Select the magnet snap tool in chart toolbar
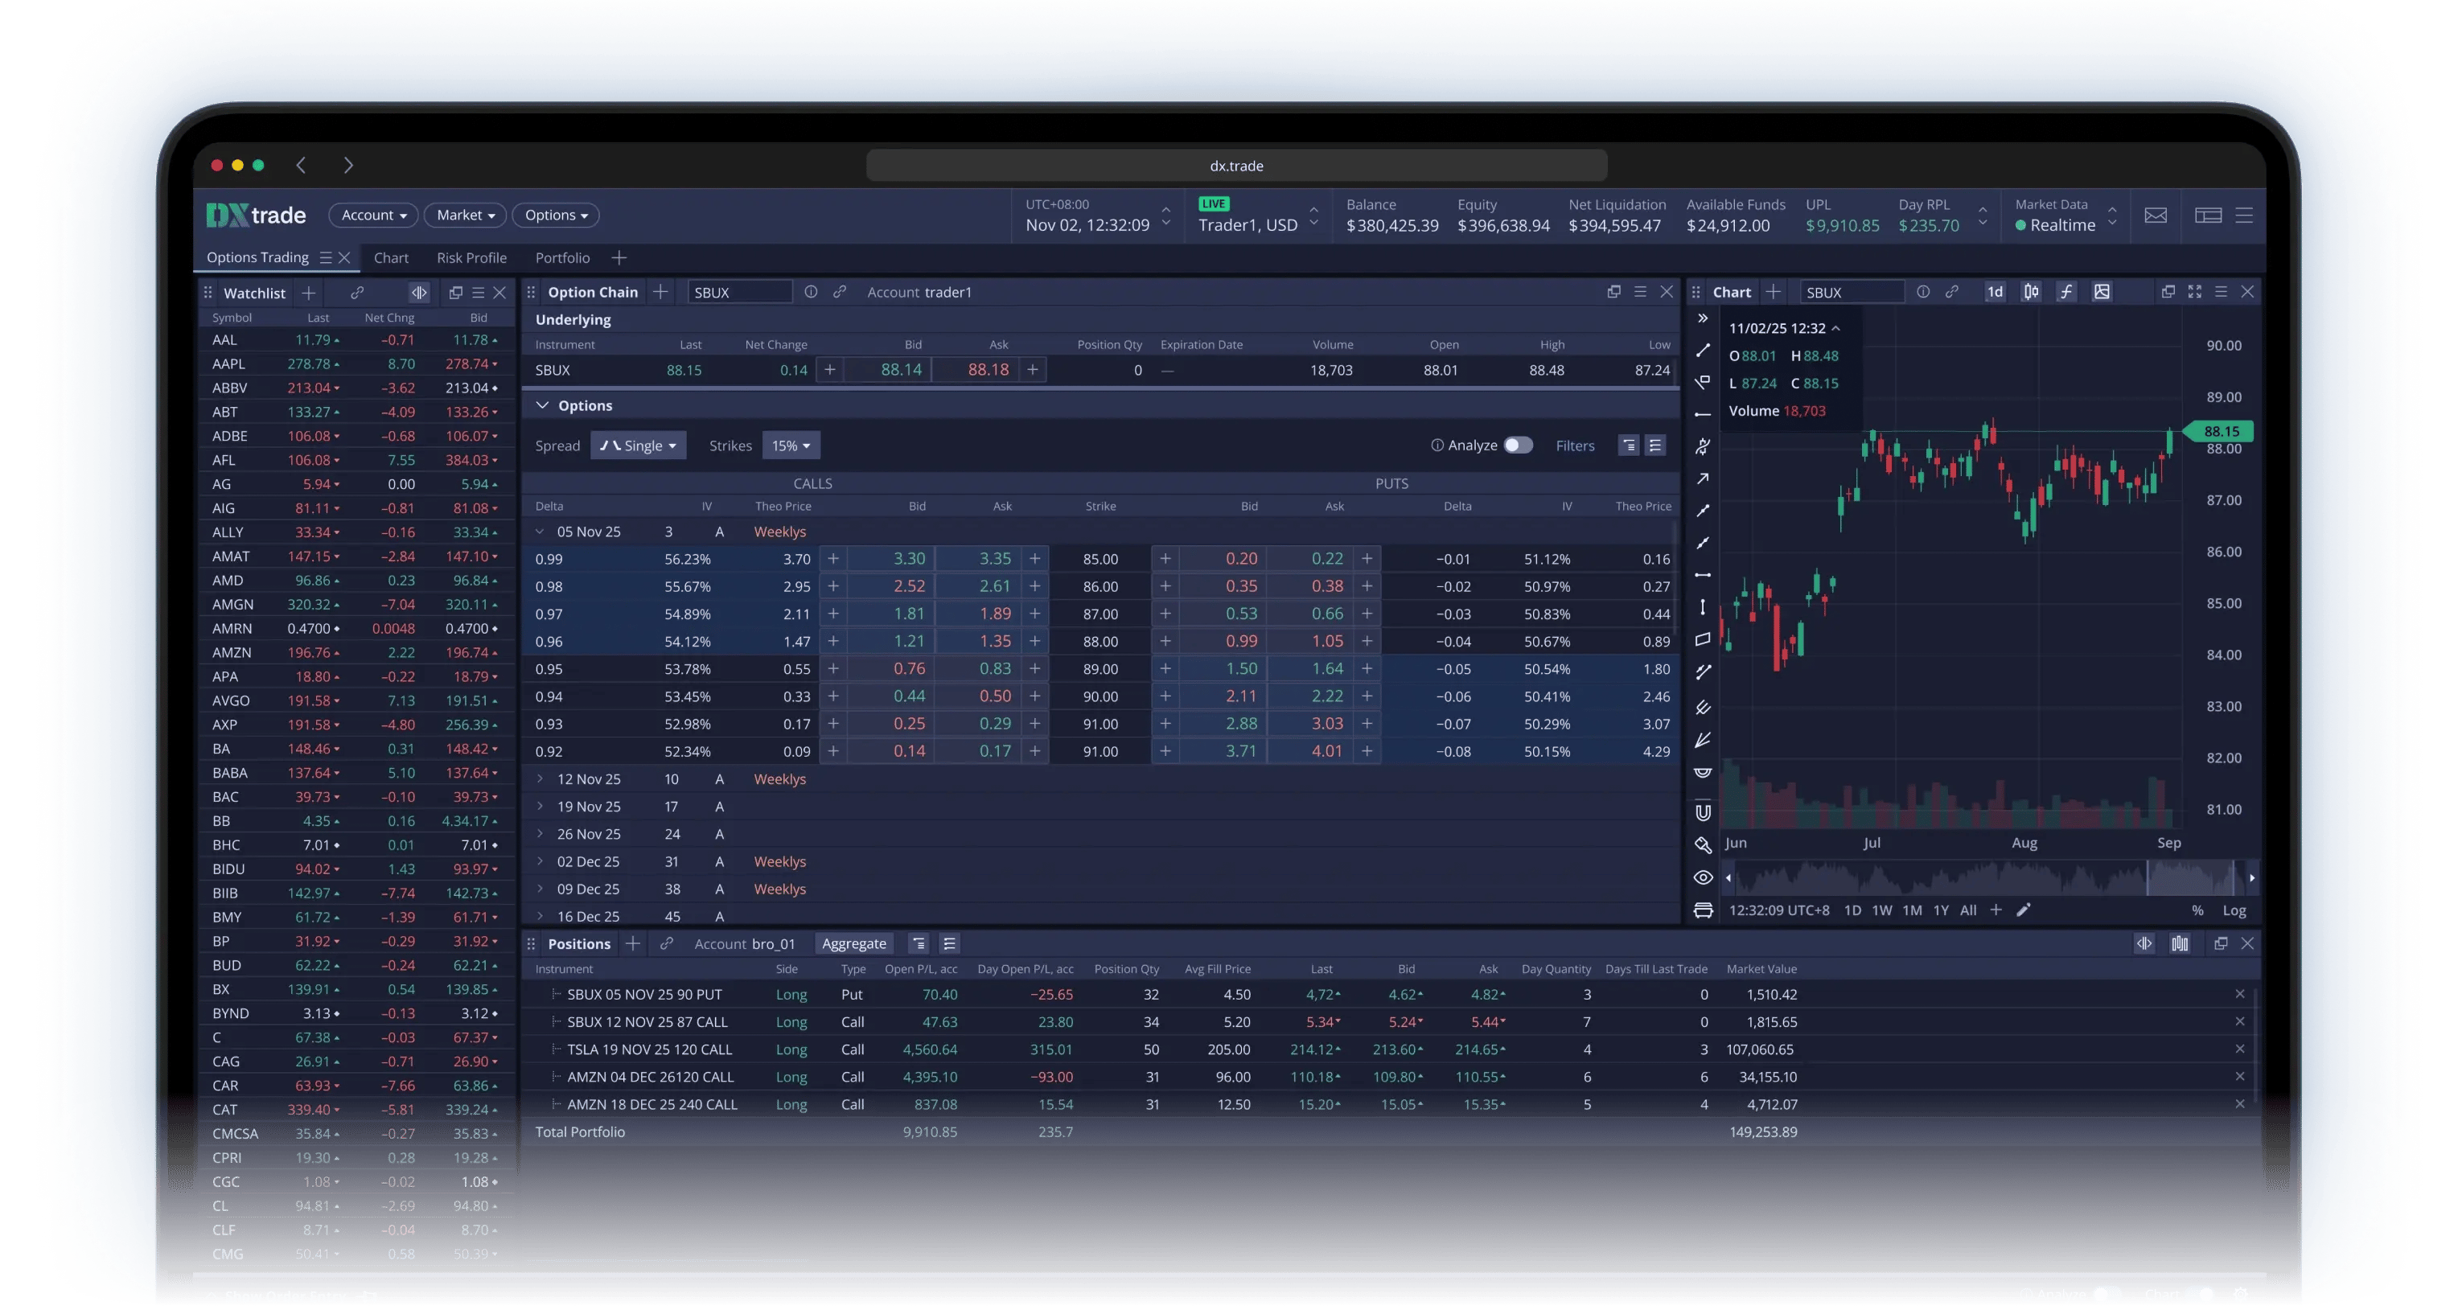Image resolution: width=2458 pixels, height=1306 pixels. [1702, 813]
